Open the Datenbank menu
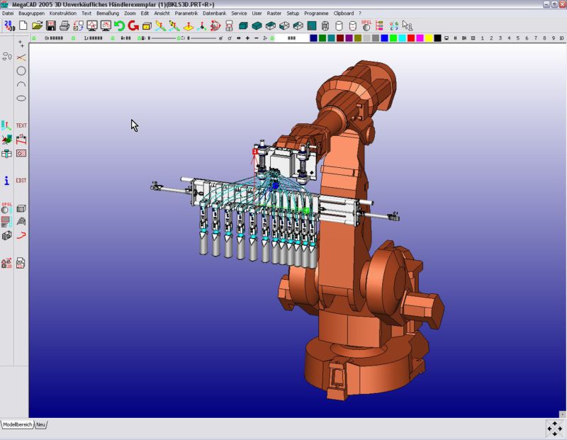The image size is (567, 440). point(215,13)
